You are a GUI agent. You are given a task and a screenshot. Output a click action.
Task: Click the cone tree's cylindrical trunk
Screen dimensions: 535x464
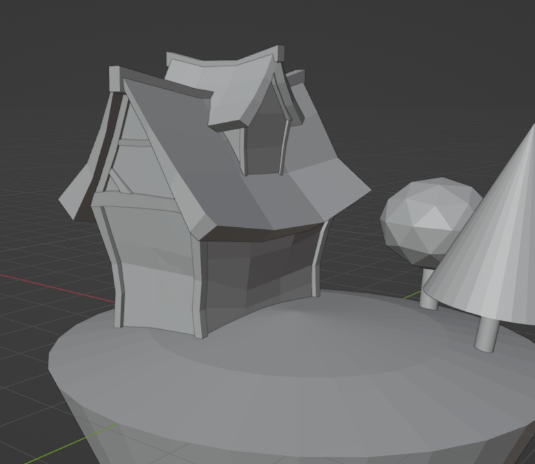(x=488, y=334)
